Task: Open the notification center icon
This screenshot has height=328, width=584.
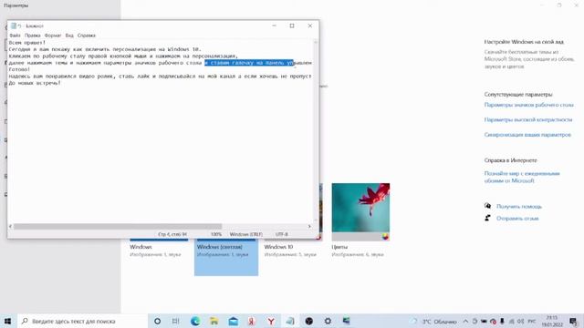Action: (573, 322)
